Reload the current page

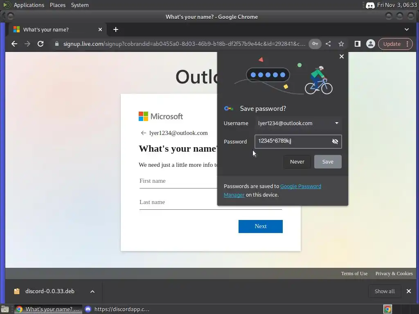point(41,44)
